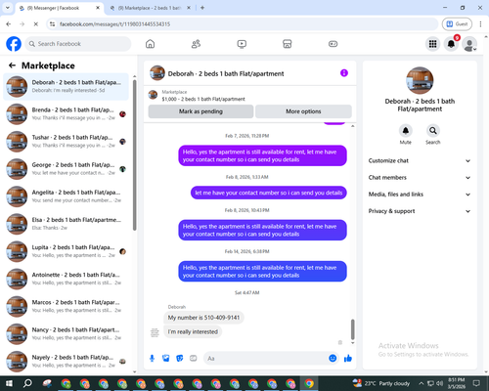
Task: Go to Home feed icon
Action: pos(150,44)
